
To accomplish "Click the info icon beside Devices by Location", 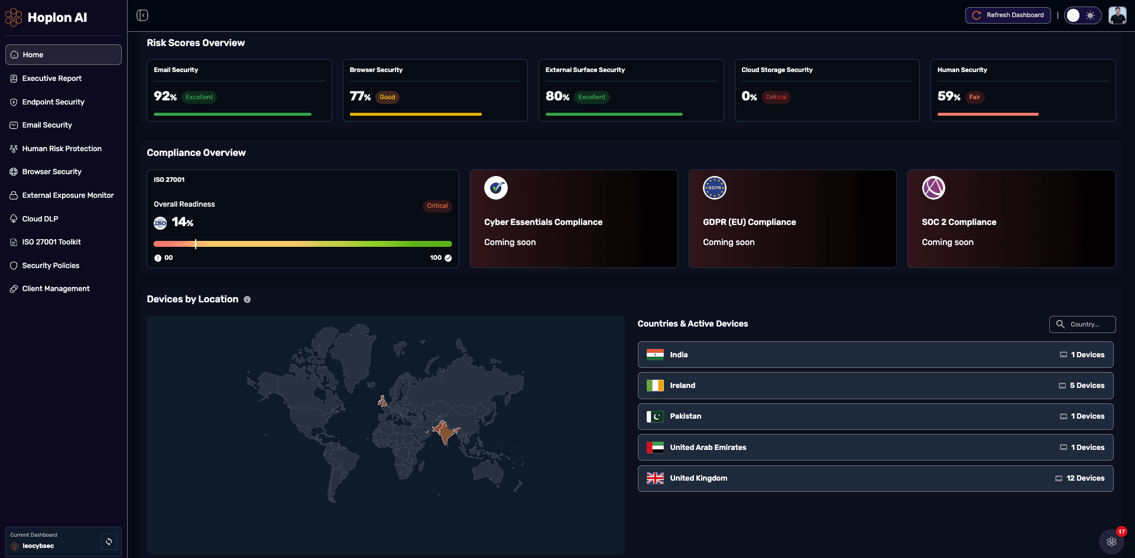I will (x=247, y=300).
